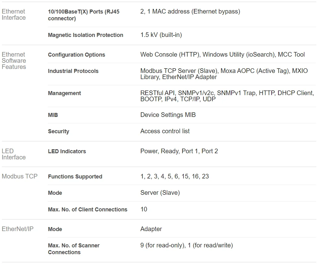Click the Management row label
This screenshot has height=264, width=320.
pos(64,93)
